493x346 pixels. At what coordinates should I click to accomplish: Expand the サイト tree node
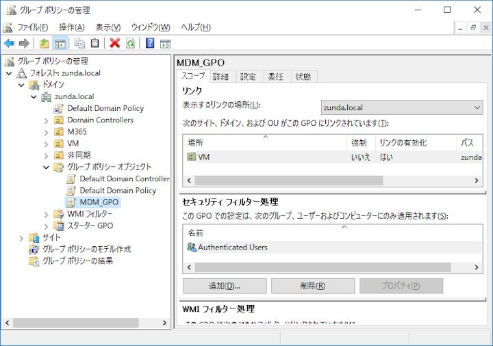coord(21,239)
